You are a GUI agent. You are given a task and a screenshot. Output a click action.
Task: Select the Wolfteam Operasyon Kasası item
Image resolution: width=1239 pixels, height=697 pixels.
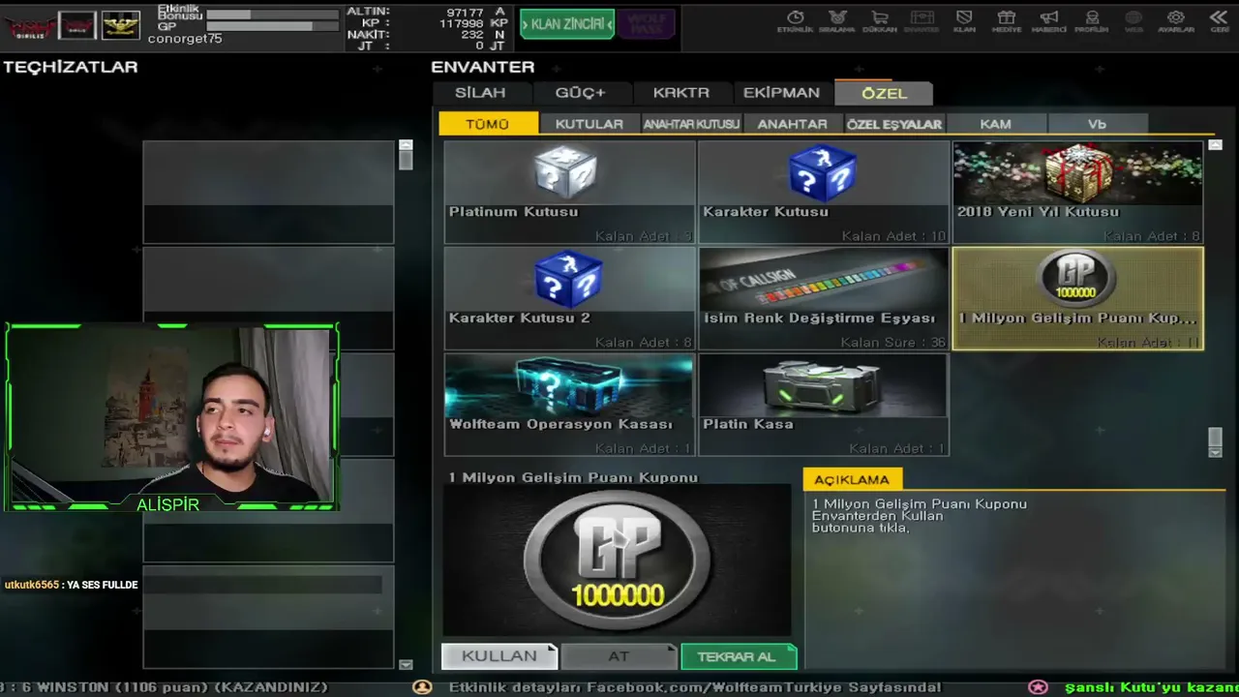coord(569,405)
